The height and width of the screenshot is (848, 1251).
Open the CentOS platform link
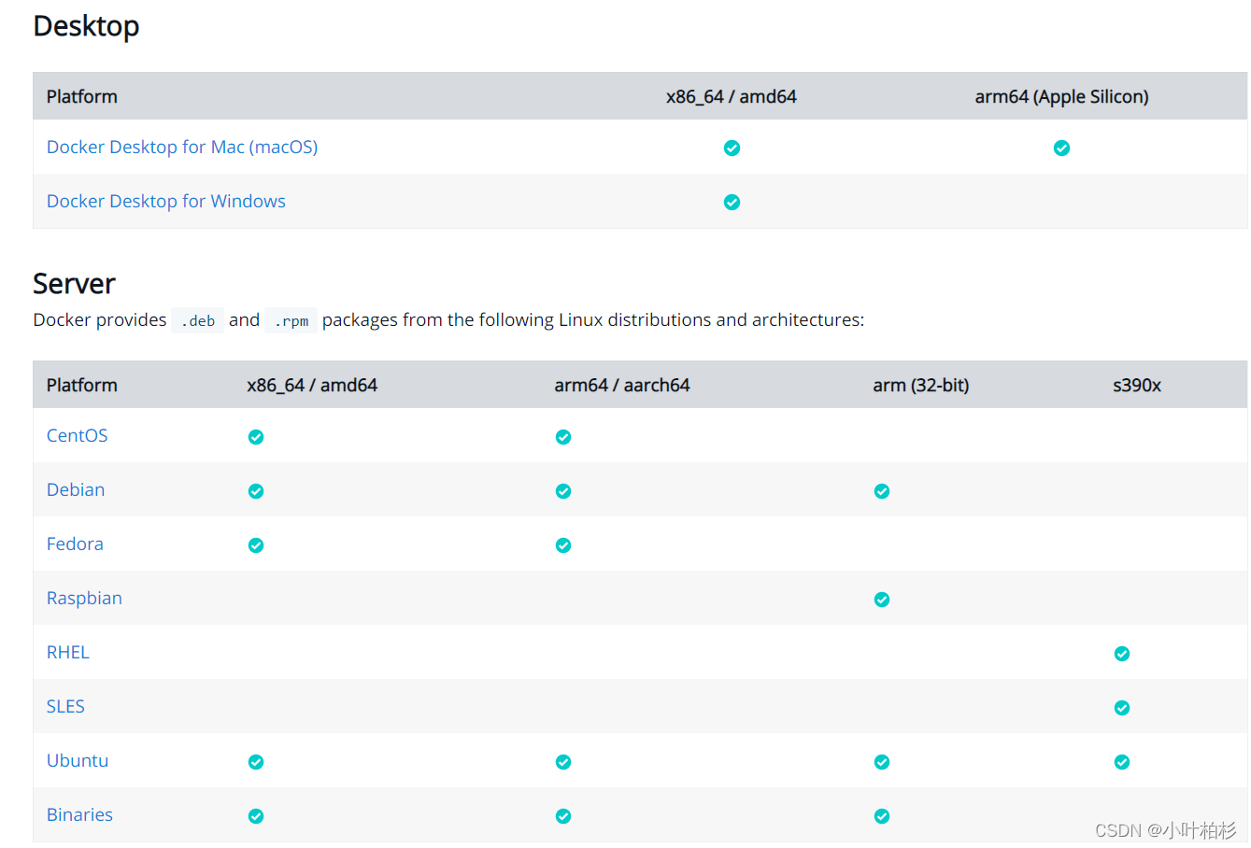[78, 435]
